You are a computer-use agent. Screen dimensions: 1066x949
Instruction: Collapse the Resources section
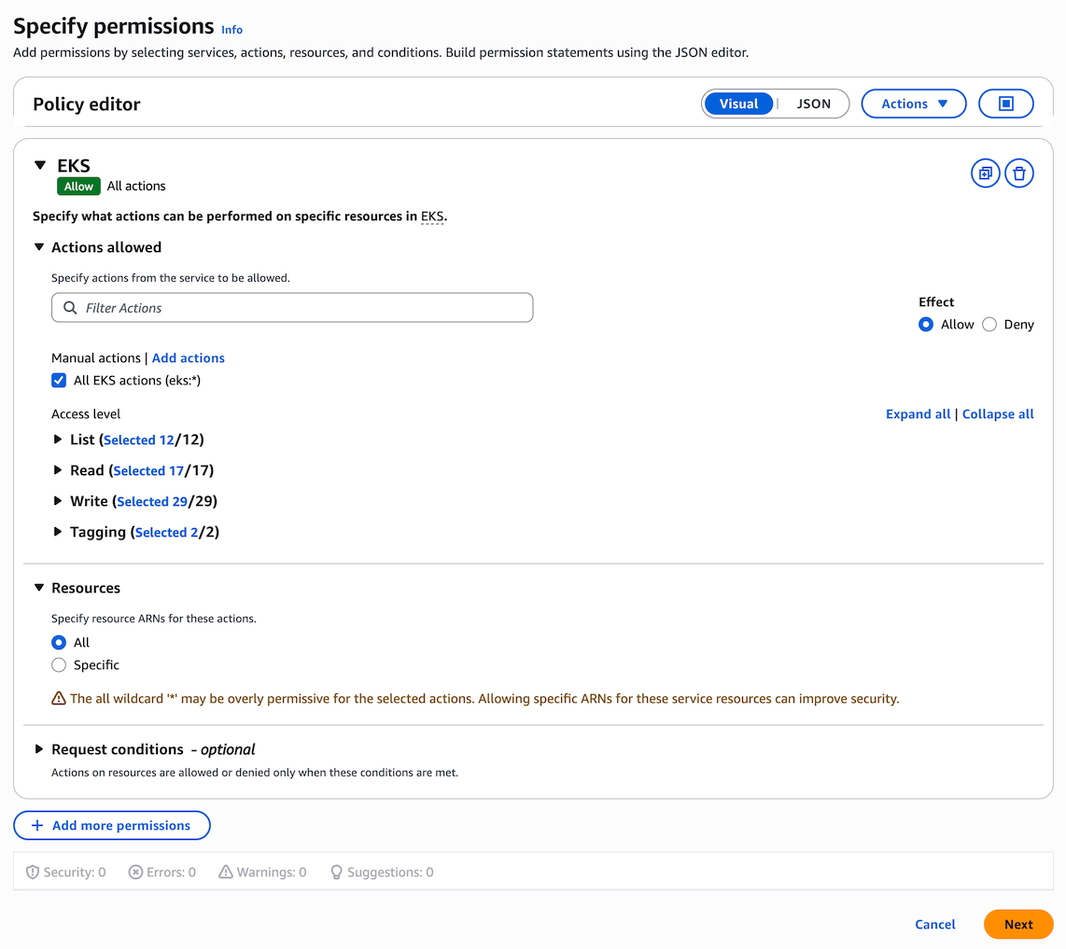39,588
